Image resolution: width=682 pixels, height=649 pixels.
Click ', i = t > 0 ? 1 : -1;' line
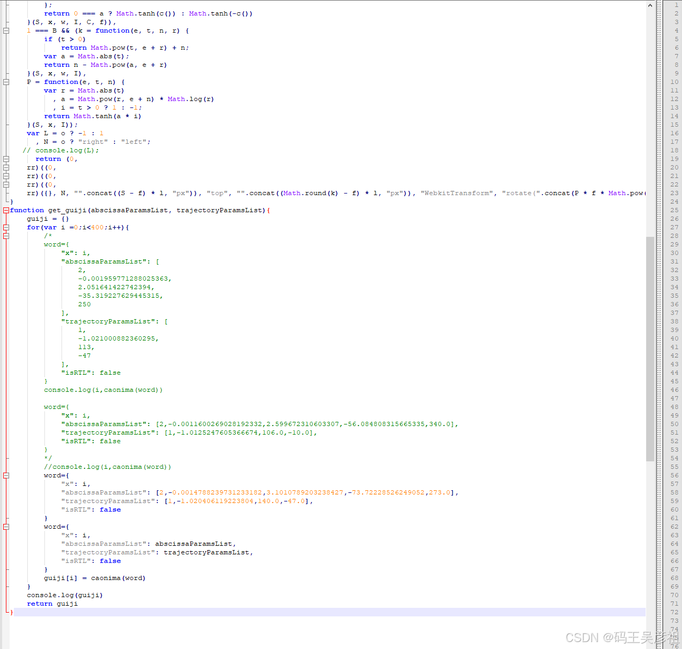[x=97, y=107]
